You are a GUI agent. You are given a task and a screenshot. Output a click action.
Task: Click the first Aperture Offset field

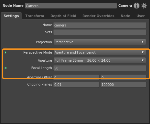pyautogui.click(x=76, y=77)
